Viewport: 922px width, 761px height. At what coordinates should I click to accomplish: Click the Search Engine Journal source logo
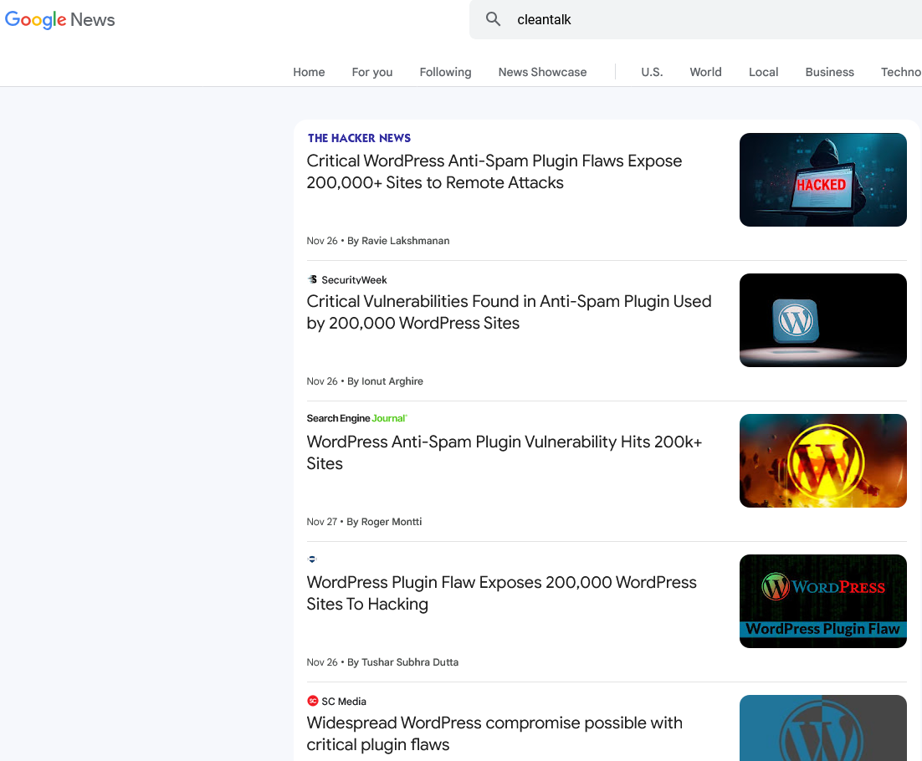point(357,418)
